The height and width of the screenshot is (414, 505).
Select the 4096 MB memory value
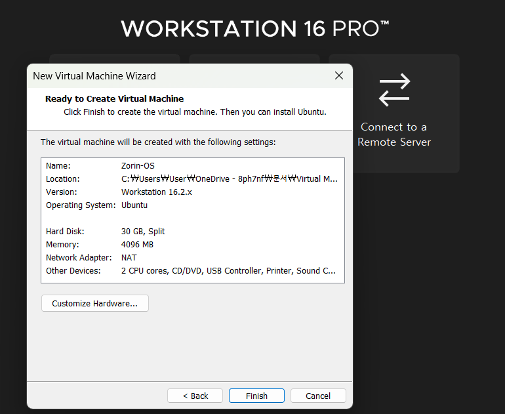click(x=137, y=245)
